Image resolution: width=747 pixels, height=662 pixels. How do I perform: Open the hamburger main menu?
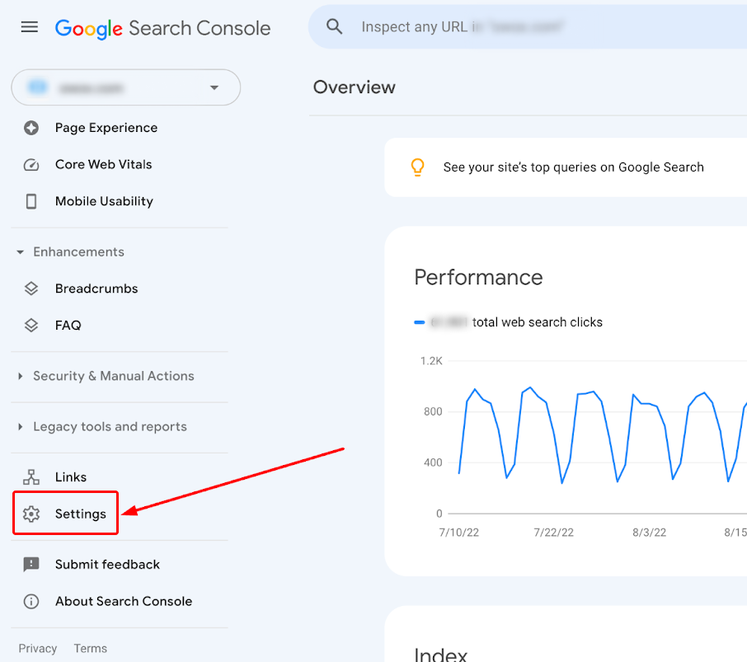(x=30, y=27)
